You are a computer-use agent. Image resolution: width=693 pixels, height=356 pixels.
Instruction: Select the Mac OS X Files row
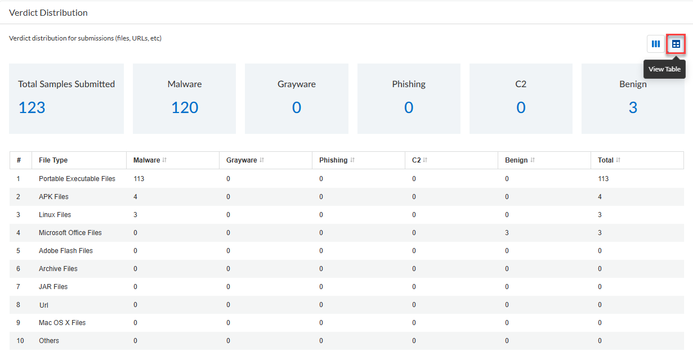[62, 323]
